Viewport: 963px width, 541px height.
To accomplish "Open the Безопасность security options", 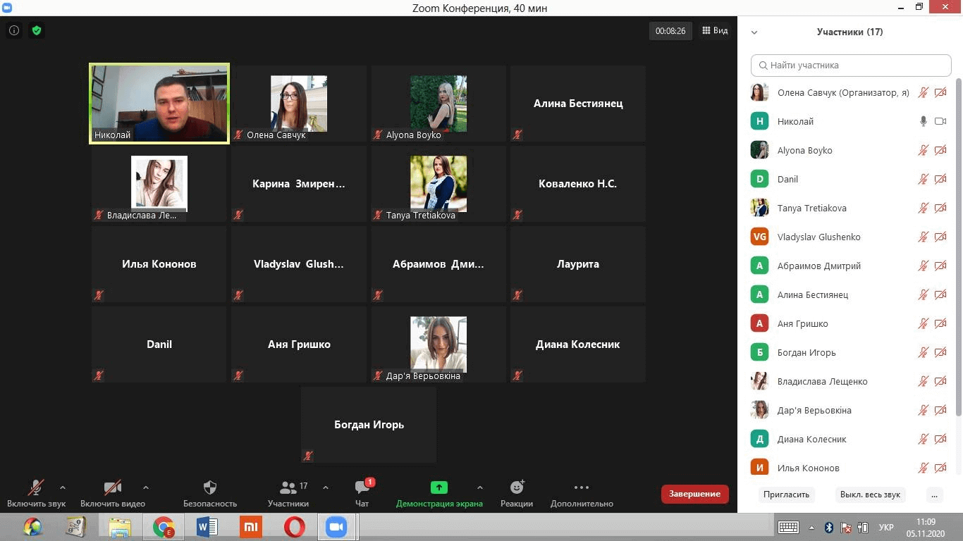I will [x=209, y=493].
